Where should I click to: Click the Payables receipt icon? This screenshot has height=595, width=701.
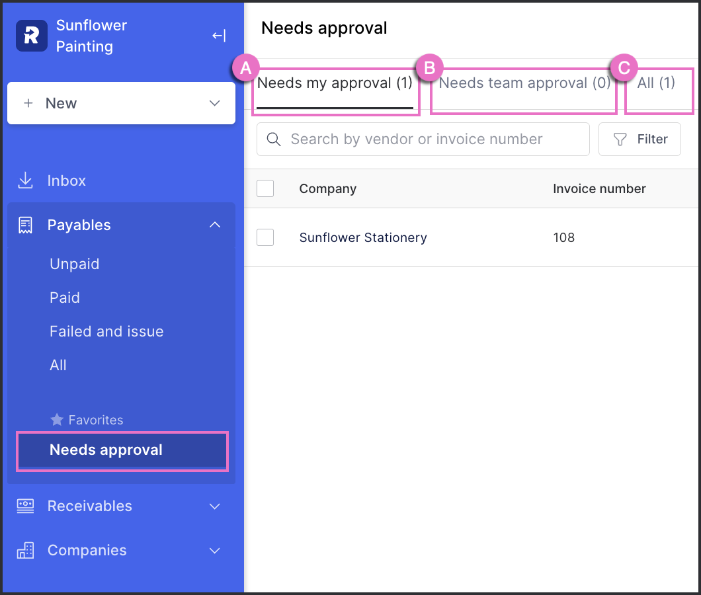[26, 225]
